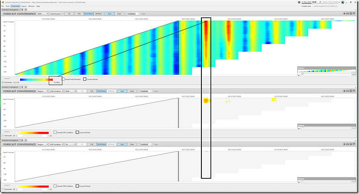Image resolution: width=359 pixels, height=194 pixels.
Task: Select P30 forecast in middle widget
Action: pos(92,91)
